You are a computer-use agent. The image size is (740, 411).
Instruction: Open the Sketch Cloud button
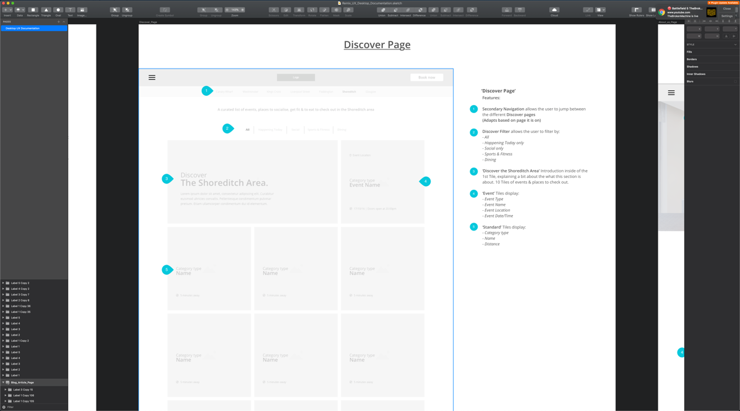point(554,10)
